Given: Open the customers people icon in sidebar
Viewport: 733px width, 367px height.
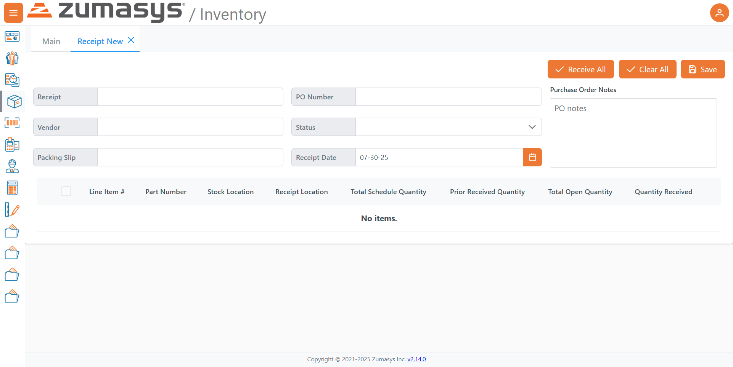Looking at the screenshot, I should pyautogui.click(x=12, y=58).
